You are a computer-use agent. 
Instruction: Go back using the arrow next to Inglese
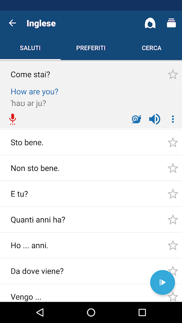12,23
